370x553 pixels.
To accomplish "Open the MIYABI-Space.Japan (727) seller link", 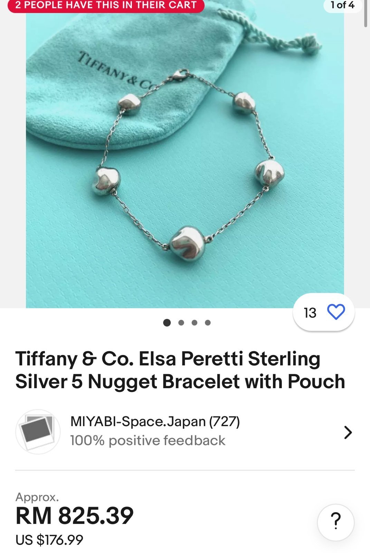I will point(155,422).
